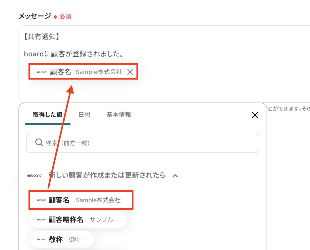Open the 日付 tab
The width and height of the screenshot is (310, 250).
[x=84, y=115]
